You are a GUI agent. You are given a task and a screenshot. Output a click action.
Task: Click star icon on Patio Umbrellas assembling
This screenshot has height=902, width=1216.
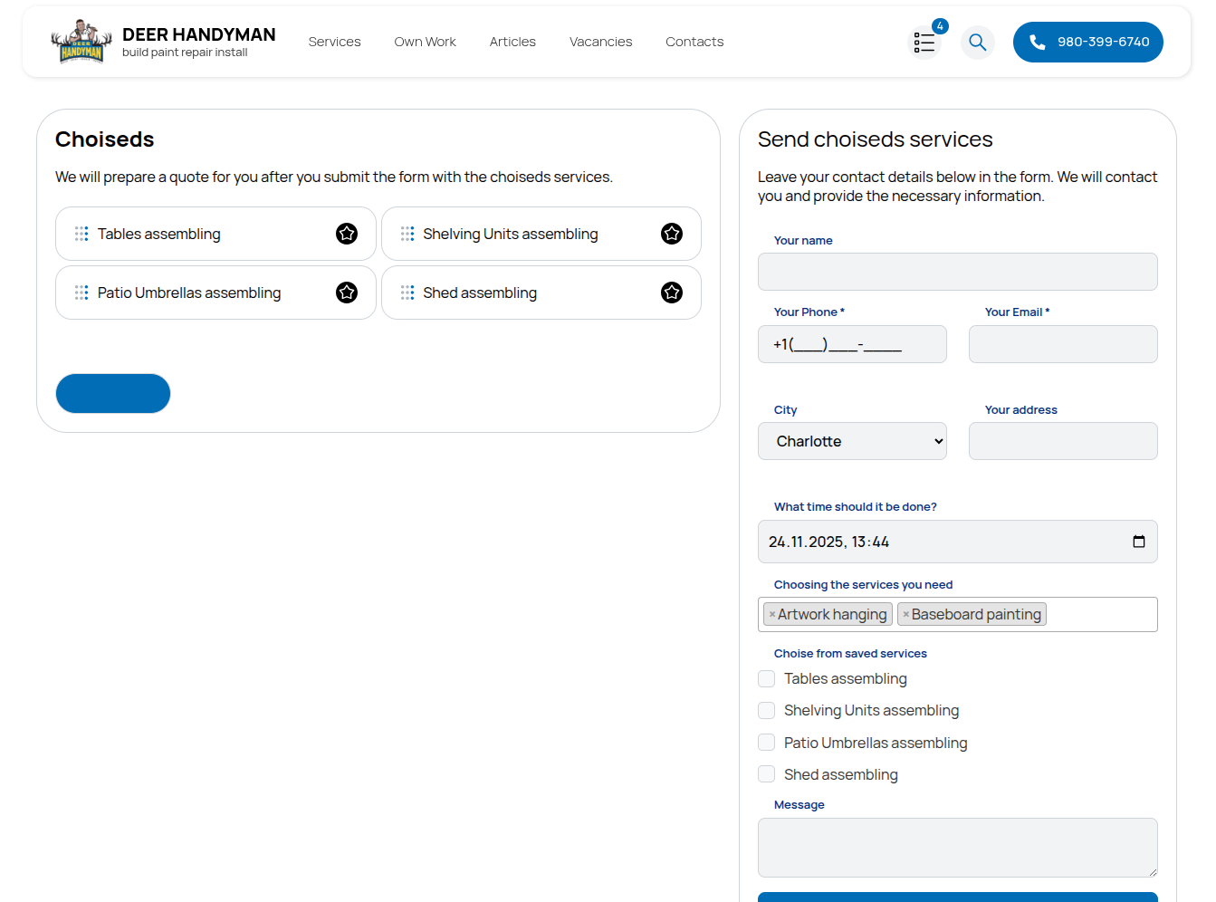pyautogui.click(x=347, y=293)
